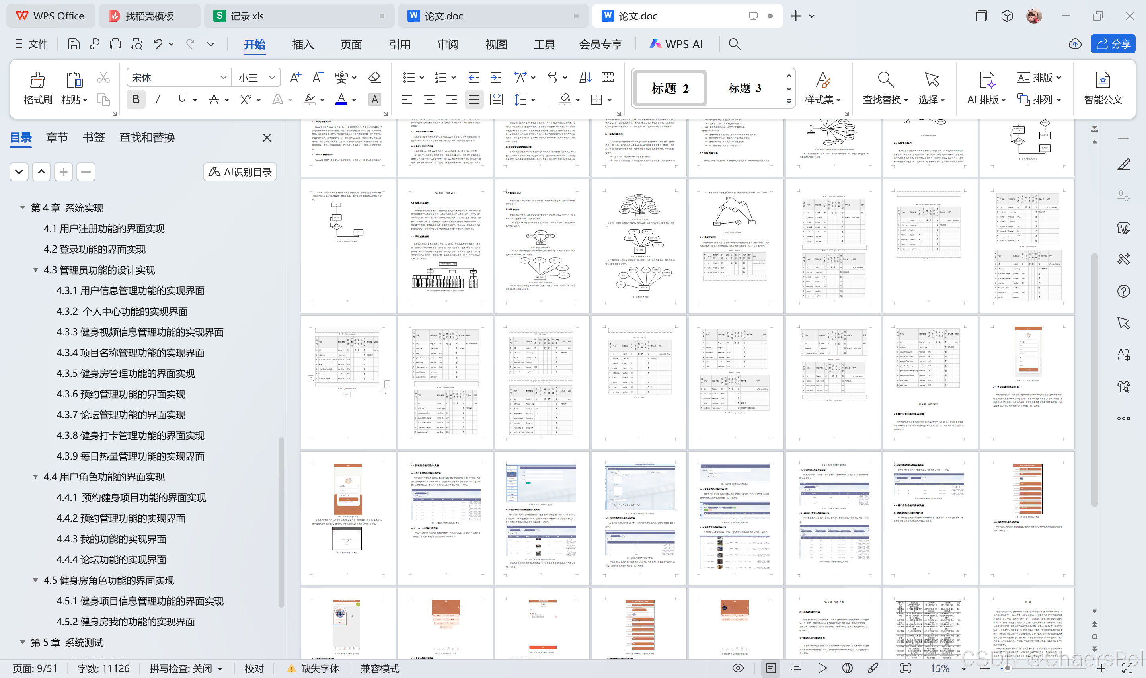Click the ribbon search magnifier icon
This screenshot has width=1146, height=678.
click(735, 44)
